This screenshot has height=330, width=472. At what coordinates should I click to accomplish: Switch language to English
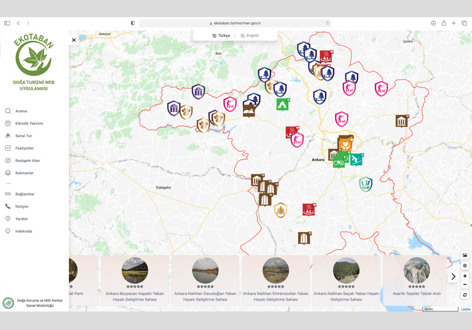pyautogui.click(x=250, y=36)
